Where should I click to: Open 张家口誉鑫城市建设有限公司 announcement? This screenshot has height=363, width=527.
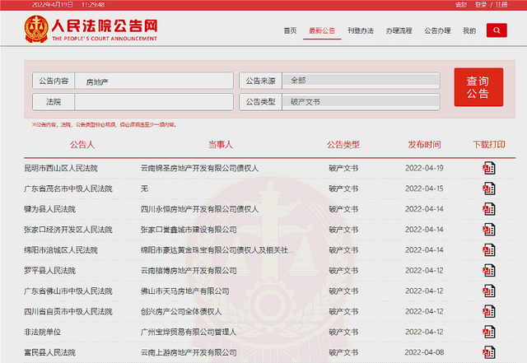coord(189,230)
